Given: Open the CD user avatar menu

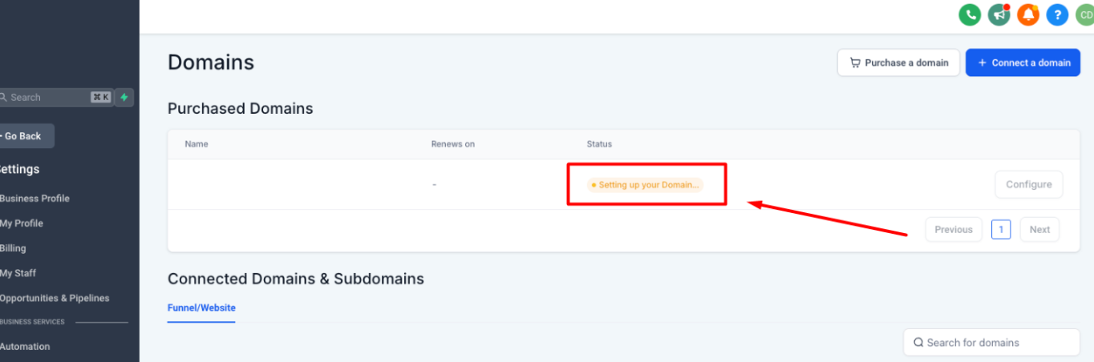Looking at the screenshot, I should coord(1085,14).
